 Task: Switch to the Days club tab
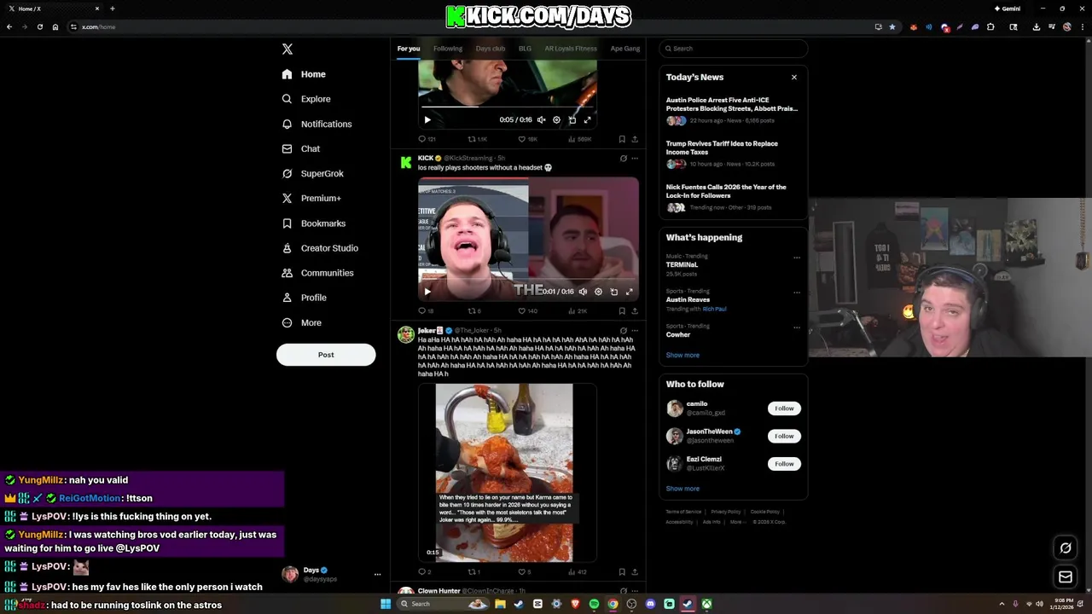coord(491,49)
